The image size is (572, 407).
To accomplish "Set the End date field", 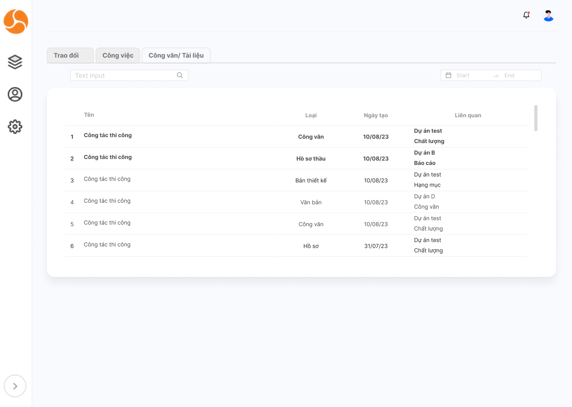I will coord(509,76).
